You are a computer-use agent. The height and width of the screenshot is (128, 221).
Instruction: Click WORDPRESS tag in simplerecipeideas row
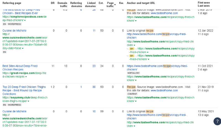click(x=14, y=24)
